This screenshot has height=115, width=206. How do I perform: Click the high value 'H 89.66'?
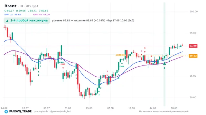[x=21, y=11]
